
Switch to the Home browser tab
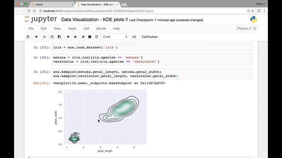(x=52, y=4)
